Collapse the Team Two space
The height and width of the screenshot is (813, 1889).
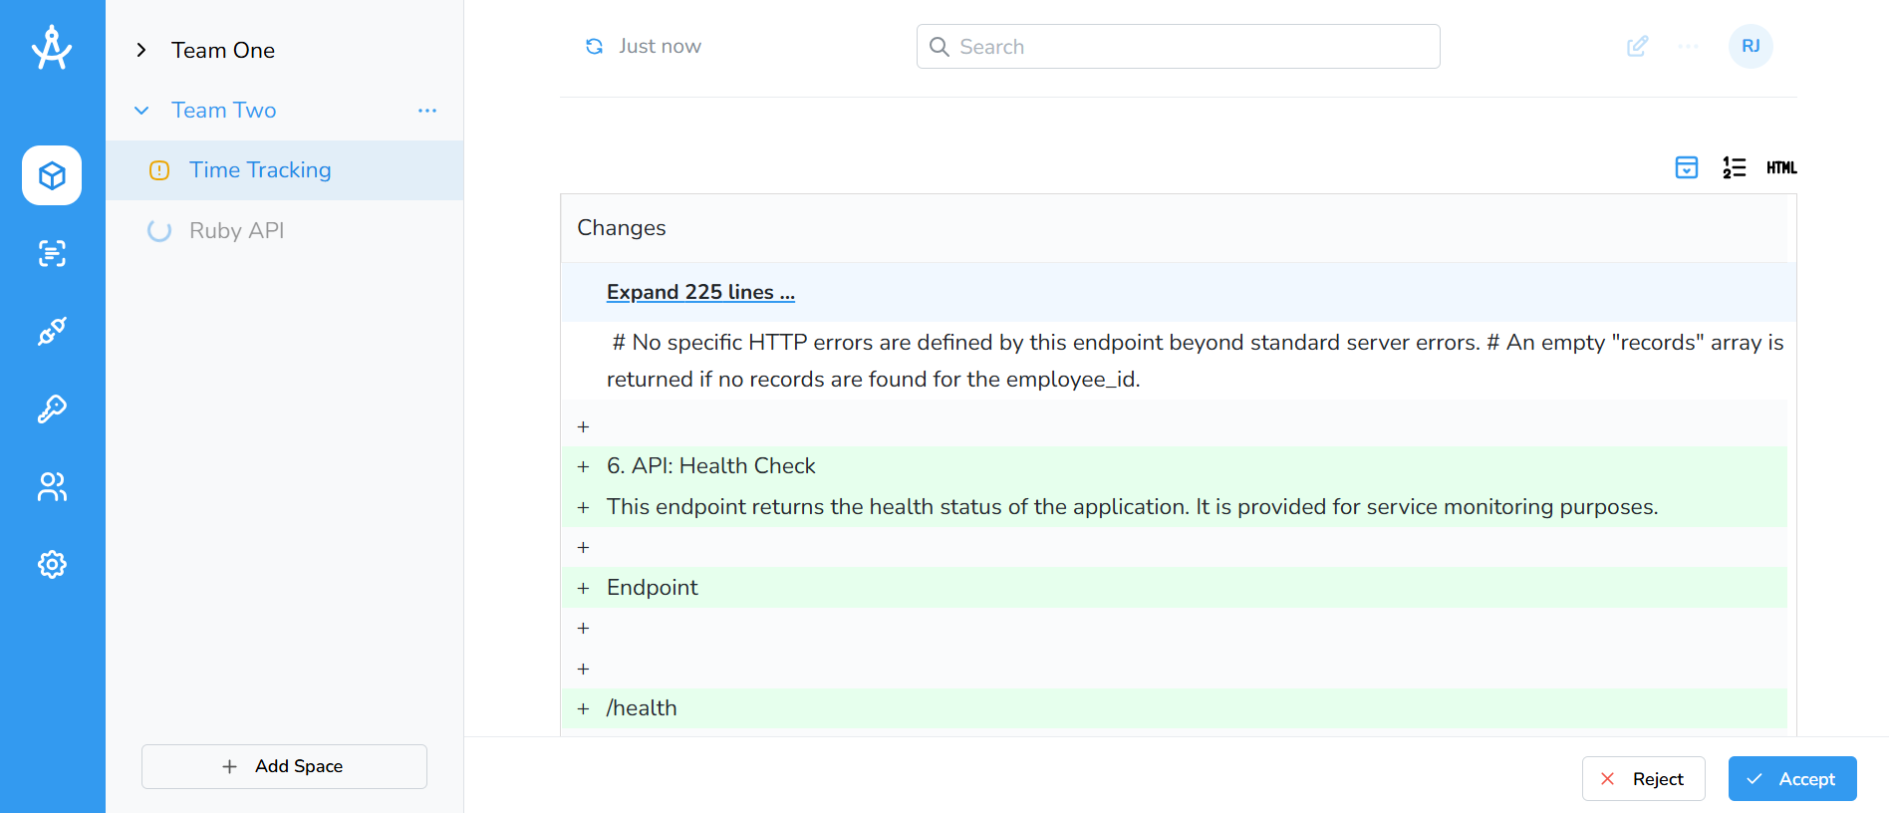coord(141,111)
